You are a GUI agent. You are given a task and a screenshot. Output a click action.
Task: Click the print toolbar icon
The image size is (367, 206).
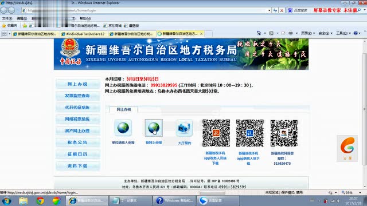[291, 33]
